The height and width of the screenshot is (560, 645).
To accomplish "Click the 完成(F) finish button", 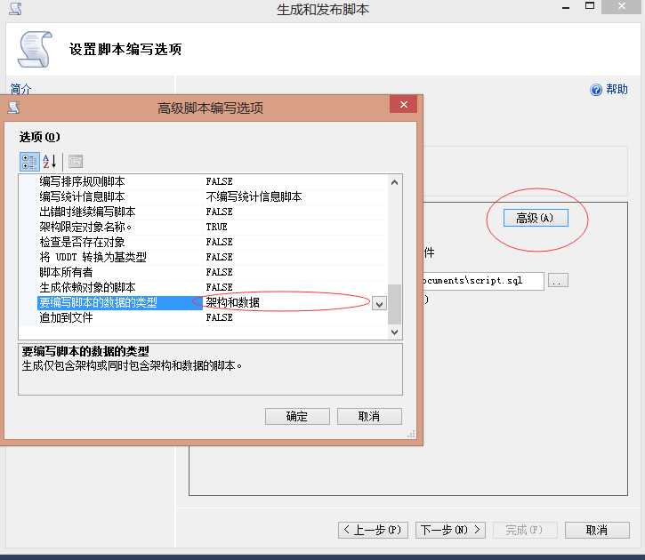I will click(x=525, y=530).
